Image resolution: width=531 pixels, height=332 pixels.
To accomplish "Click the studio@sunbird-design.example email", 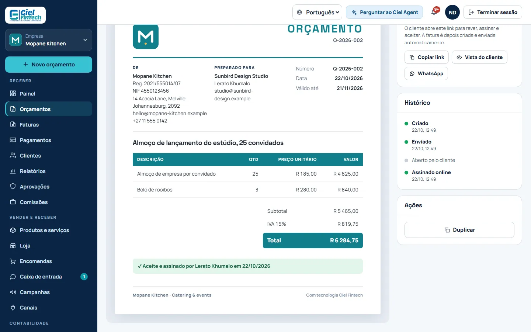I will tap(233, 95).
